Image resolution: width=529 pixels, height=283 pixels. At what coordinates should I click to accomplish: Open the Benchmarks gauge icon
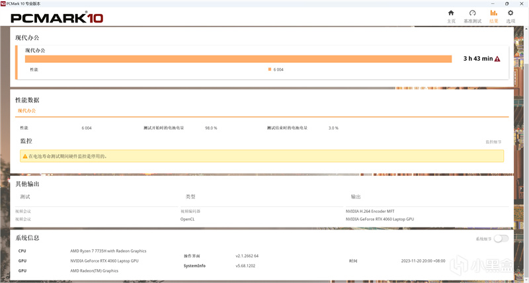(472, 13)
